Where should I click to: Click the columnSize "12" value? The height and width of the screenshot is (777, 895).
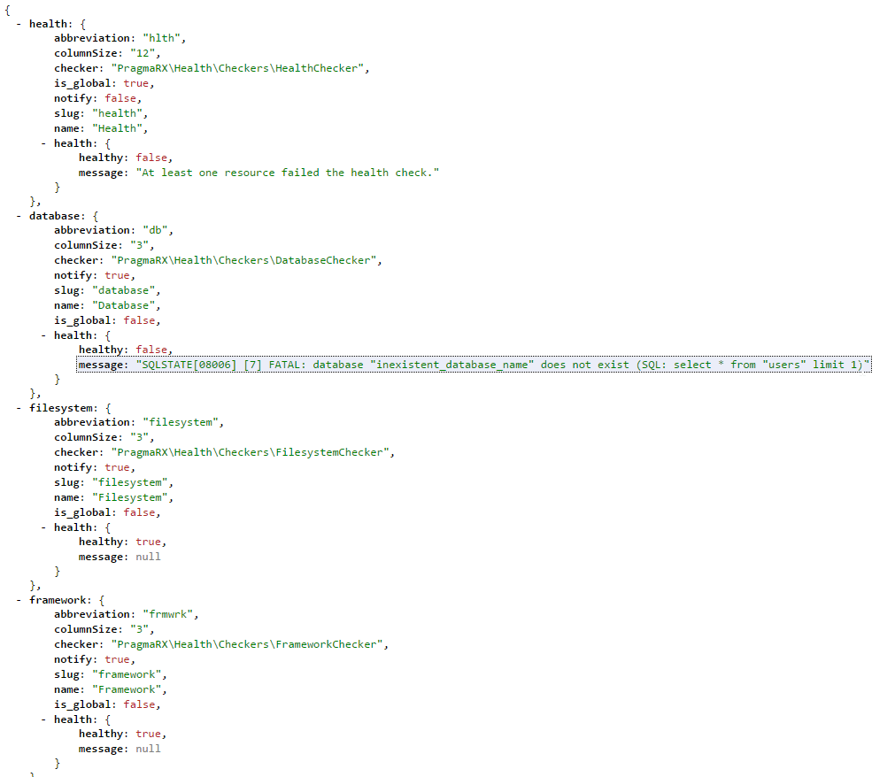pyautogui.click(x=143, y=53)
